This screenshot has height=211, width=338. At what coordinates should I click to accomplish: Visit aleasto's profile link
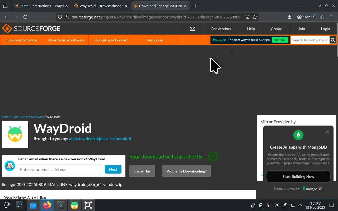point(76,139)
